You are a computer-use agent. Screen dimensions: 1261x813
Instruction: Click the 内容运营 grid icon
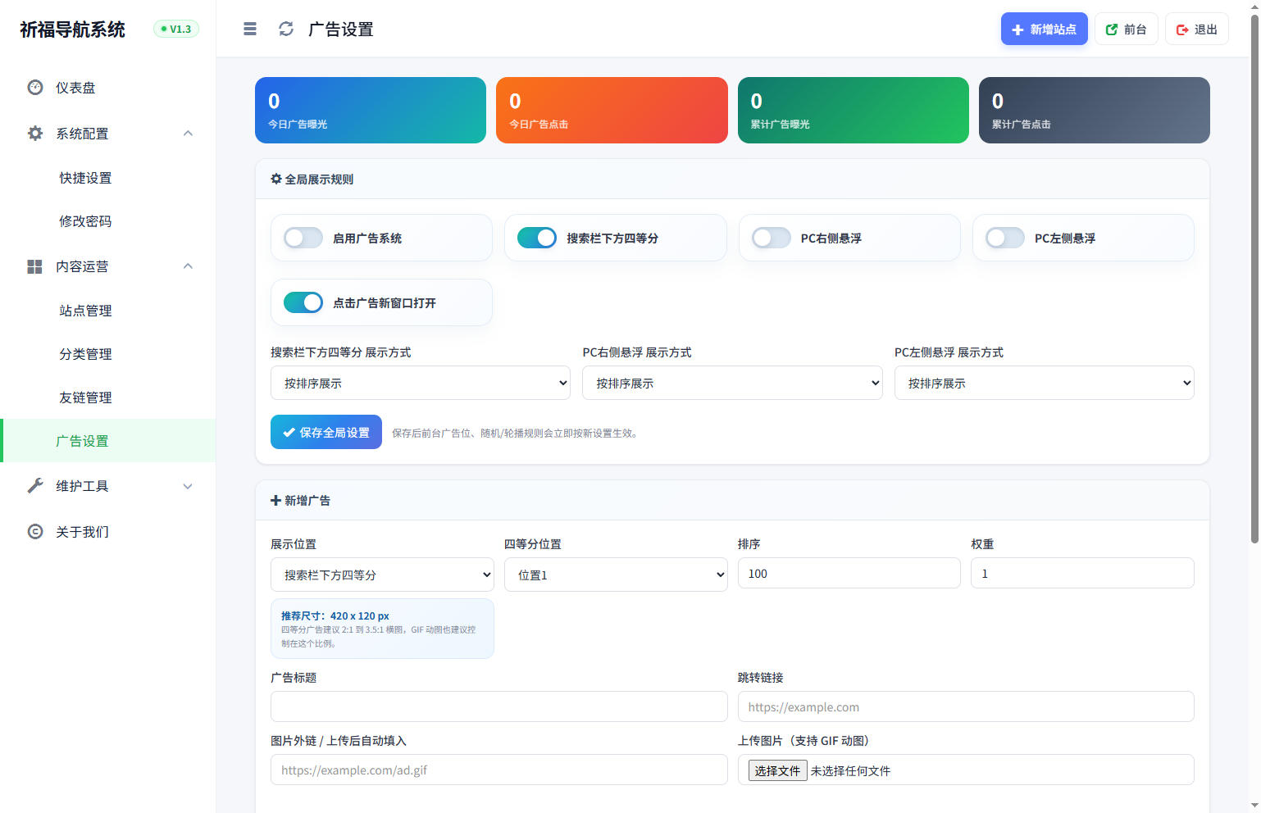[35, 266]
